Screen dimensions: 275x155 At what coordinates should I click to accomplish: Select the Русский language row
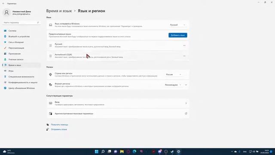tap(118, 46)
